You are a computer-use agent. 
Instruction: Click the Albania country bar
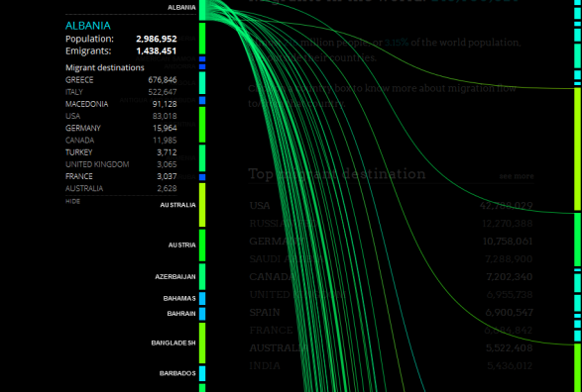click(202, 10)
